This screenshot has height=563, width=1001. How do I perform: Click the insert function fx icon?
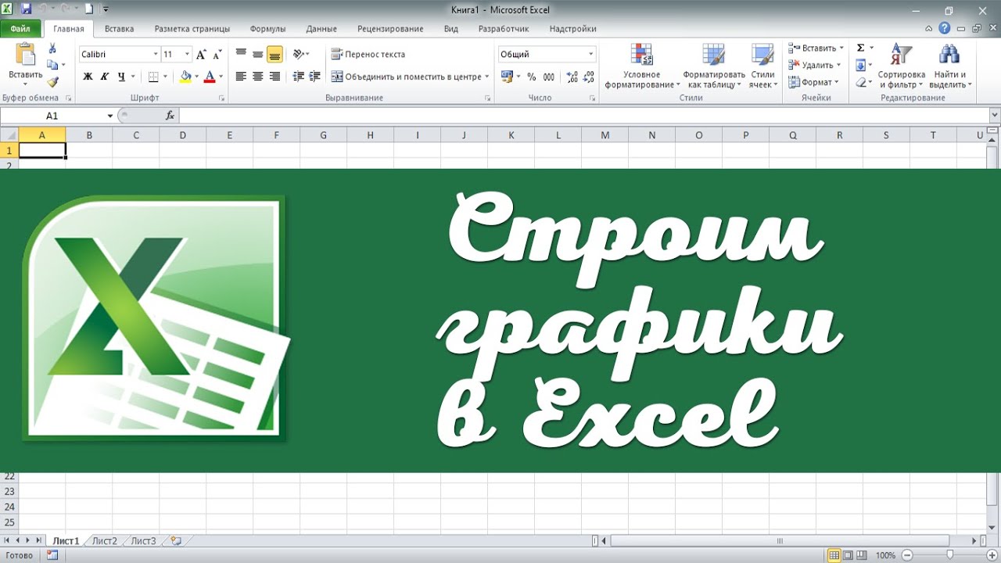[170, 116]
